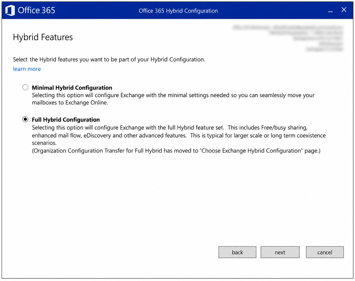This screenshot has height=281, width=355.
Task: Go back to the previous wizard page
Action: [x=237, y=252]
